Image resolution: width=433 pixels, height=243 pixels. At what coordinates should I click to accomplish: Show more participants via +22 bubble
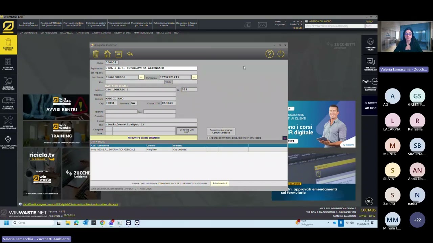pos(417,220)
